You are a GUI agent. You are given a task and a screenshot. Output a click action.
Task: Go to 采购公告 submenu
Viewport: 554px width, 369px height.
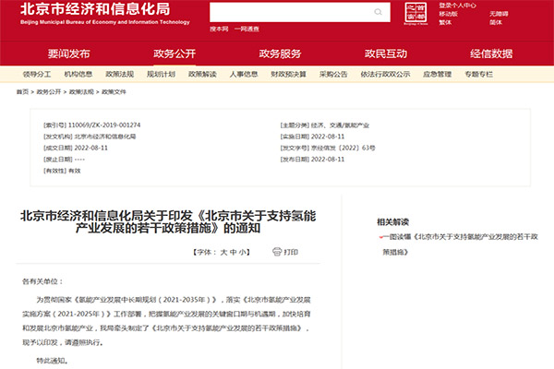[333, 74]
